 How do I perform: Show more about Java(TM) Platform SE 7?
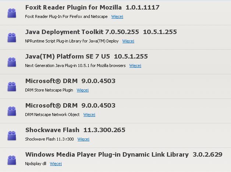click(135, 66)
